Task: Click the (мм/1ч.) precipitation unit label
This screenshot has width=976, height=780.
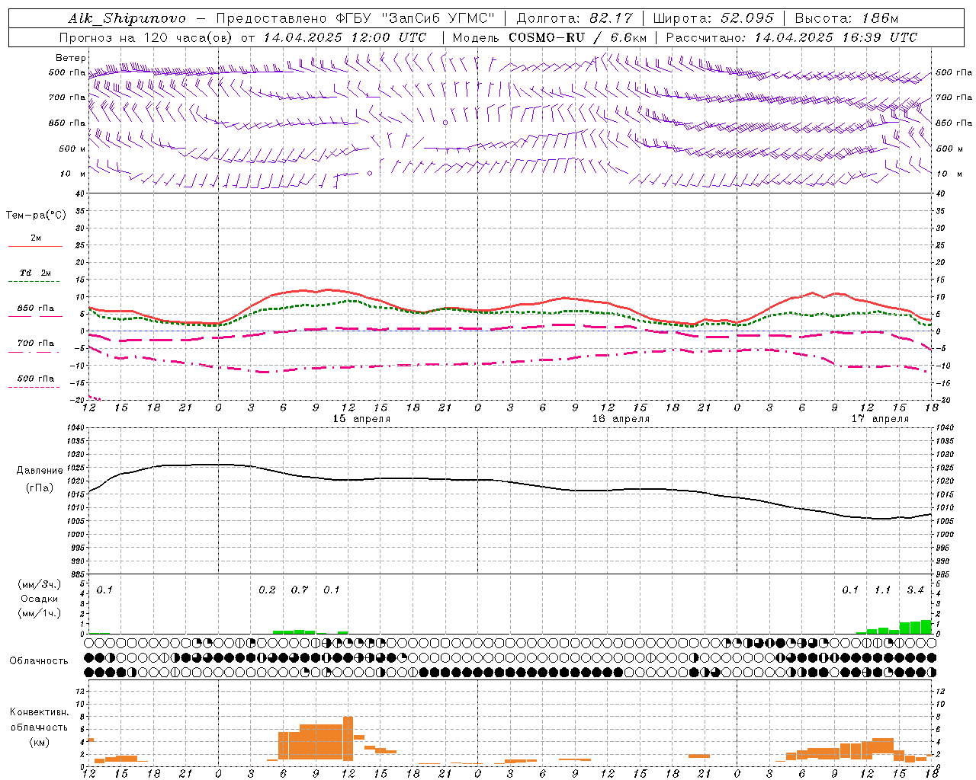Action: 40,613
